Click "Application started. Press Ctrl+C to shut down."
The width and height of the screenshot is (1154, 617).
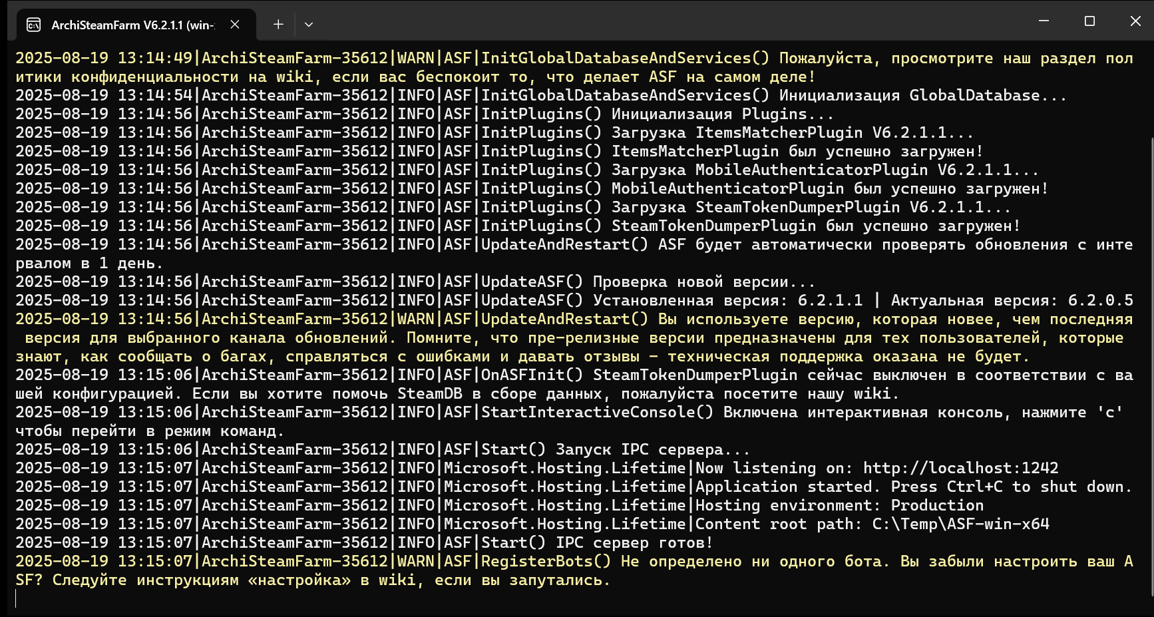click(914, 487)
